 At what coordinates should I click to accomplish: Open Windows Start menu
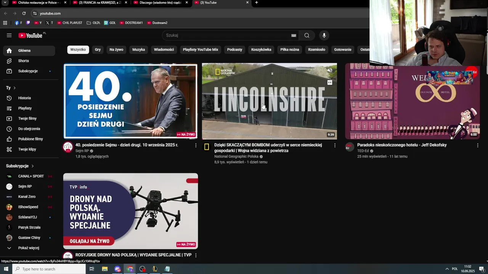coord(6,269)
